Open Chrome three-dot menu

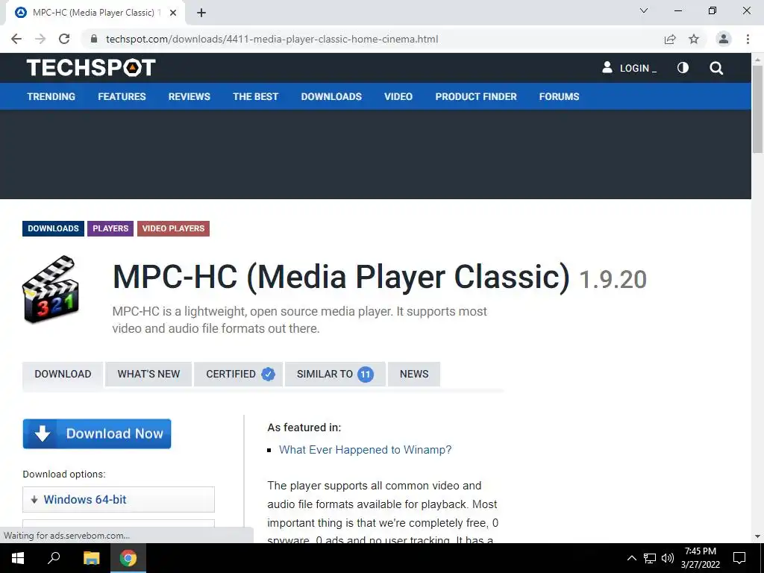click(748, 39)
